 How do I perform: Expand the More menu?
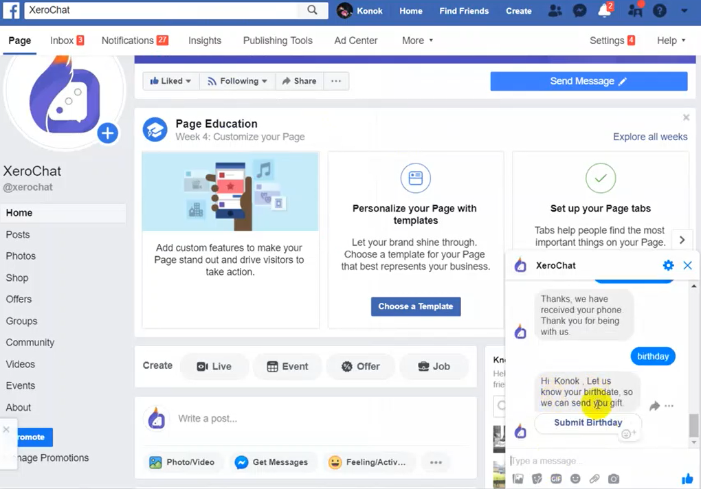[418, 41]
